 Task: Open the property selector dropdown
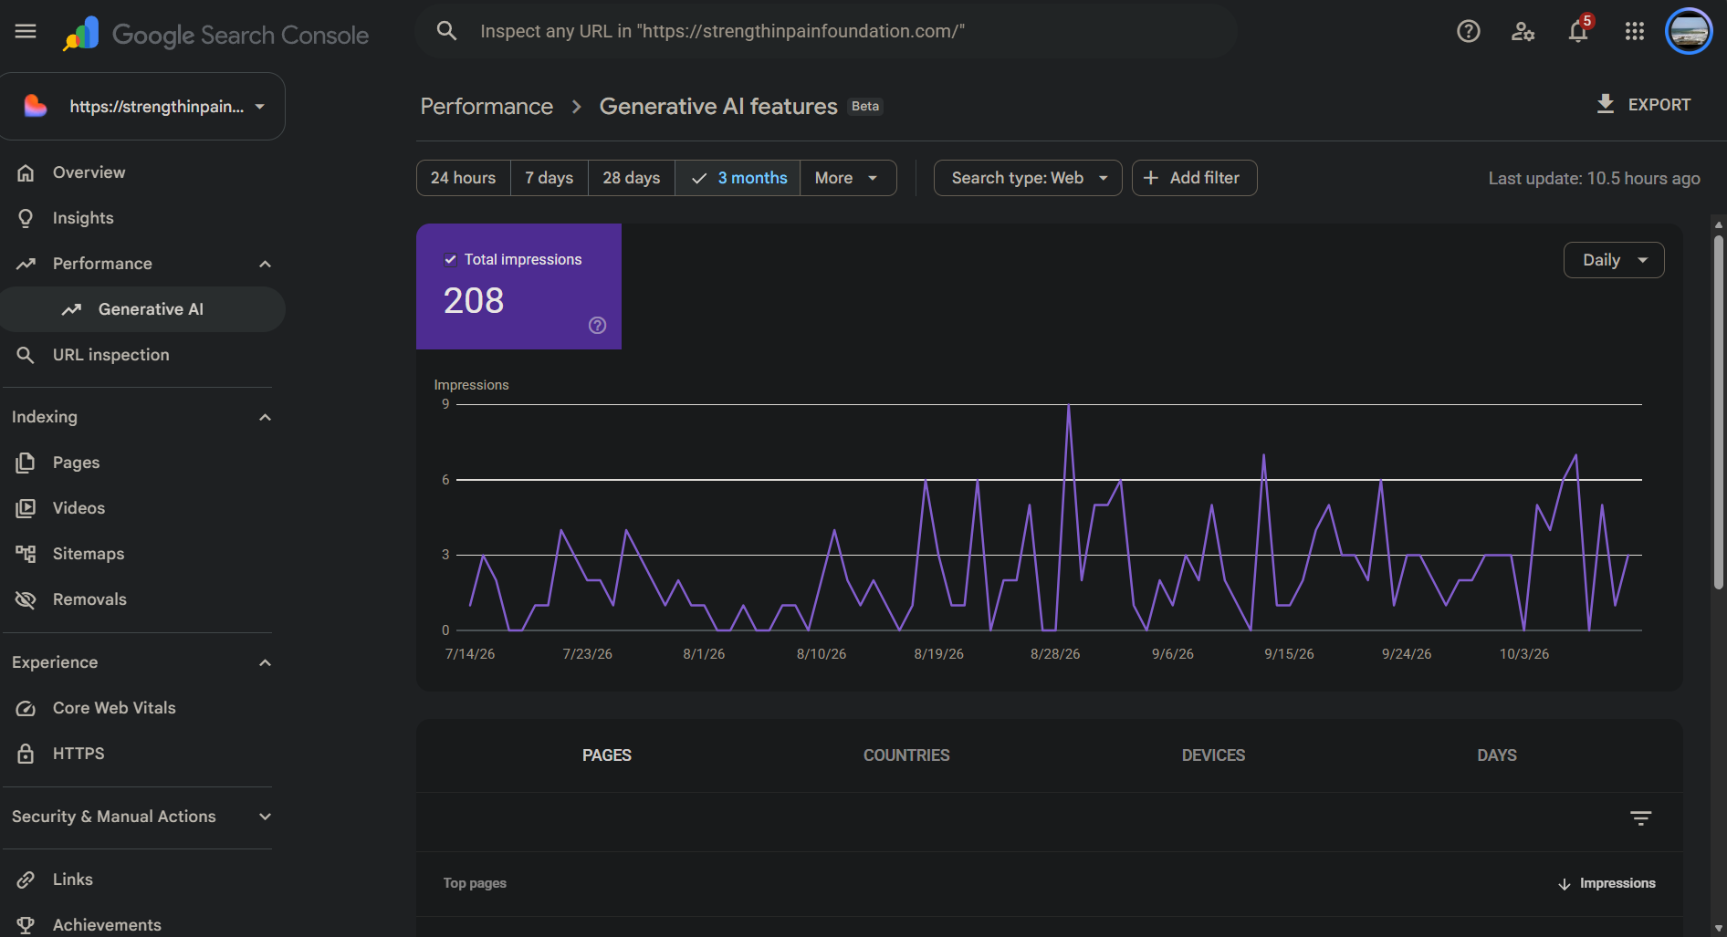pyautogui.click(x=143, y=107)
